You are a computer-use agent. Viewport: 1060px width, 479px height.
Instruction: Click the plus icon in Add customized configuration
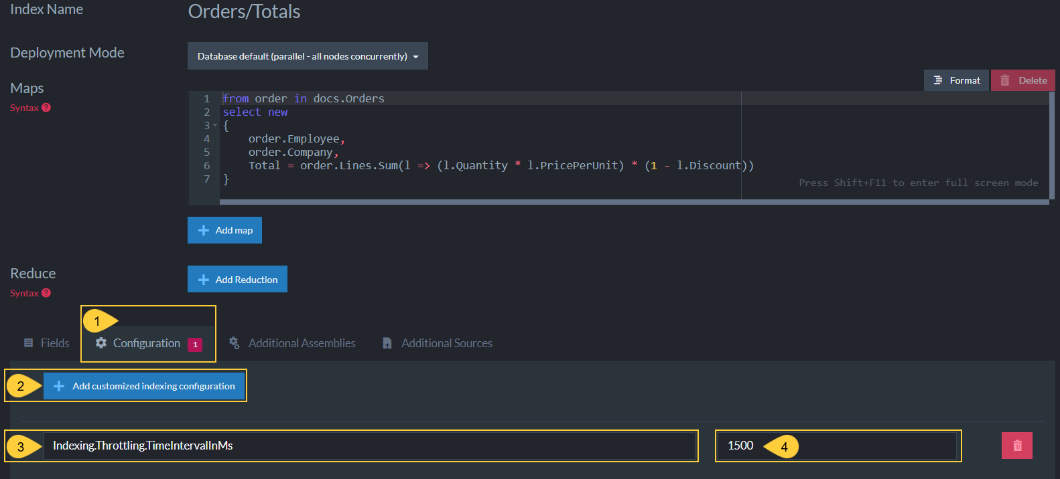tap(59, 386)
